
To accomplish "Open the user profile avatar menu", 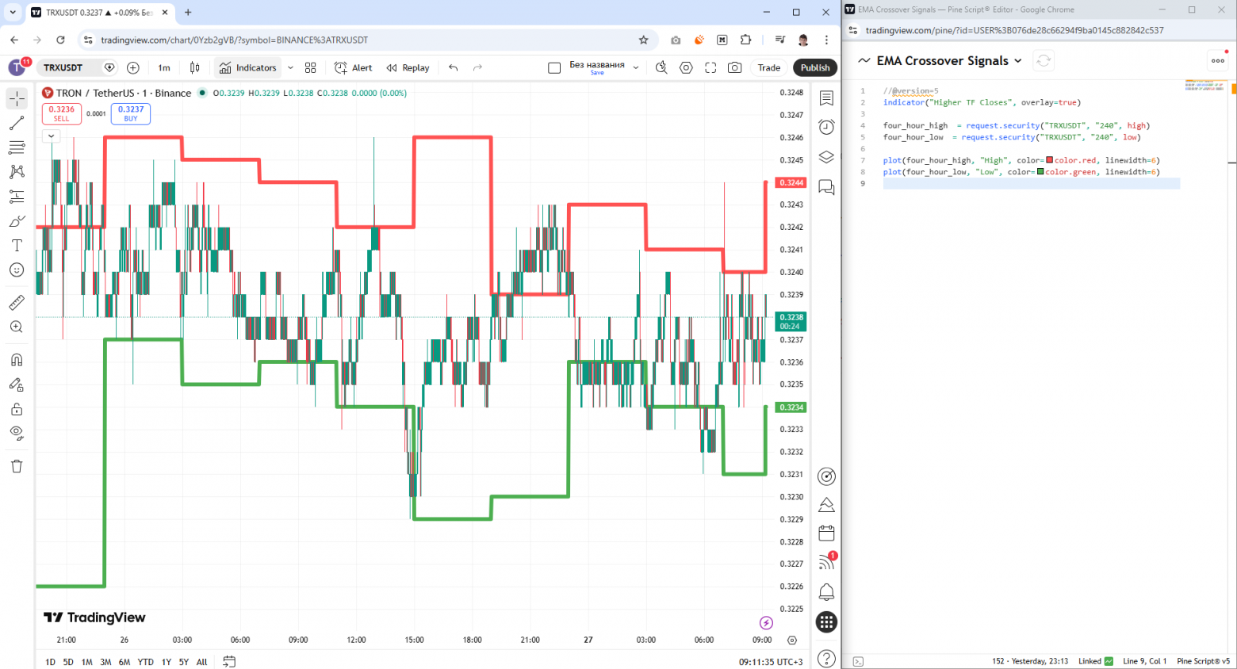I will [x=17, y=67].
